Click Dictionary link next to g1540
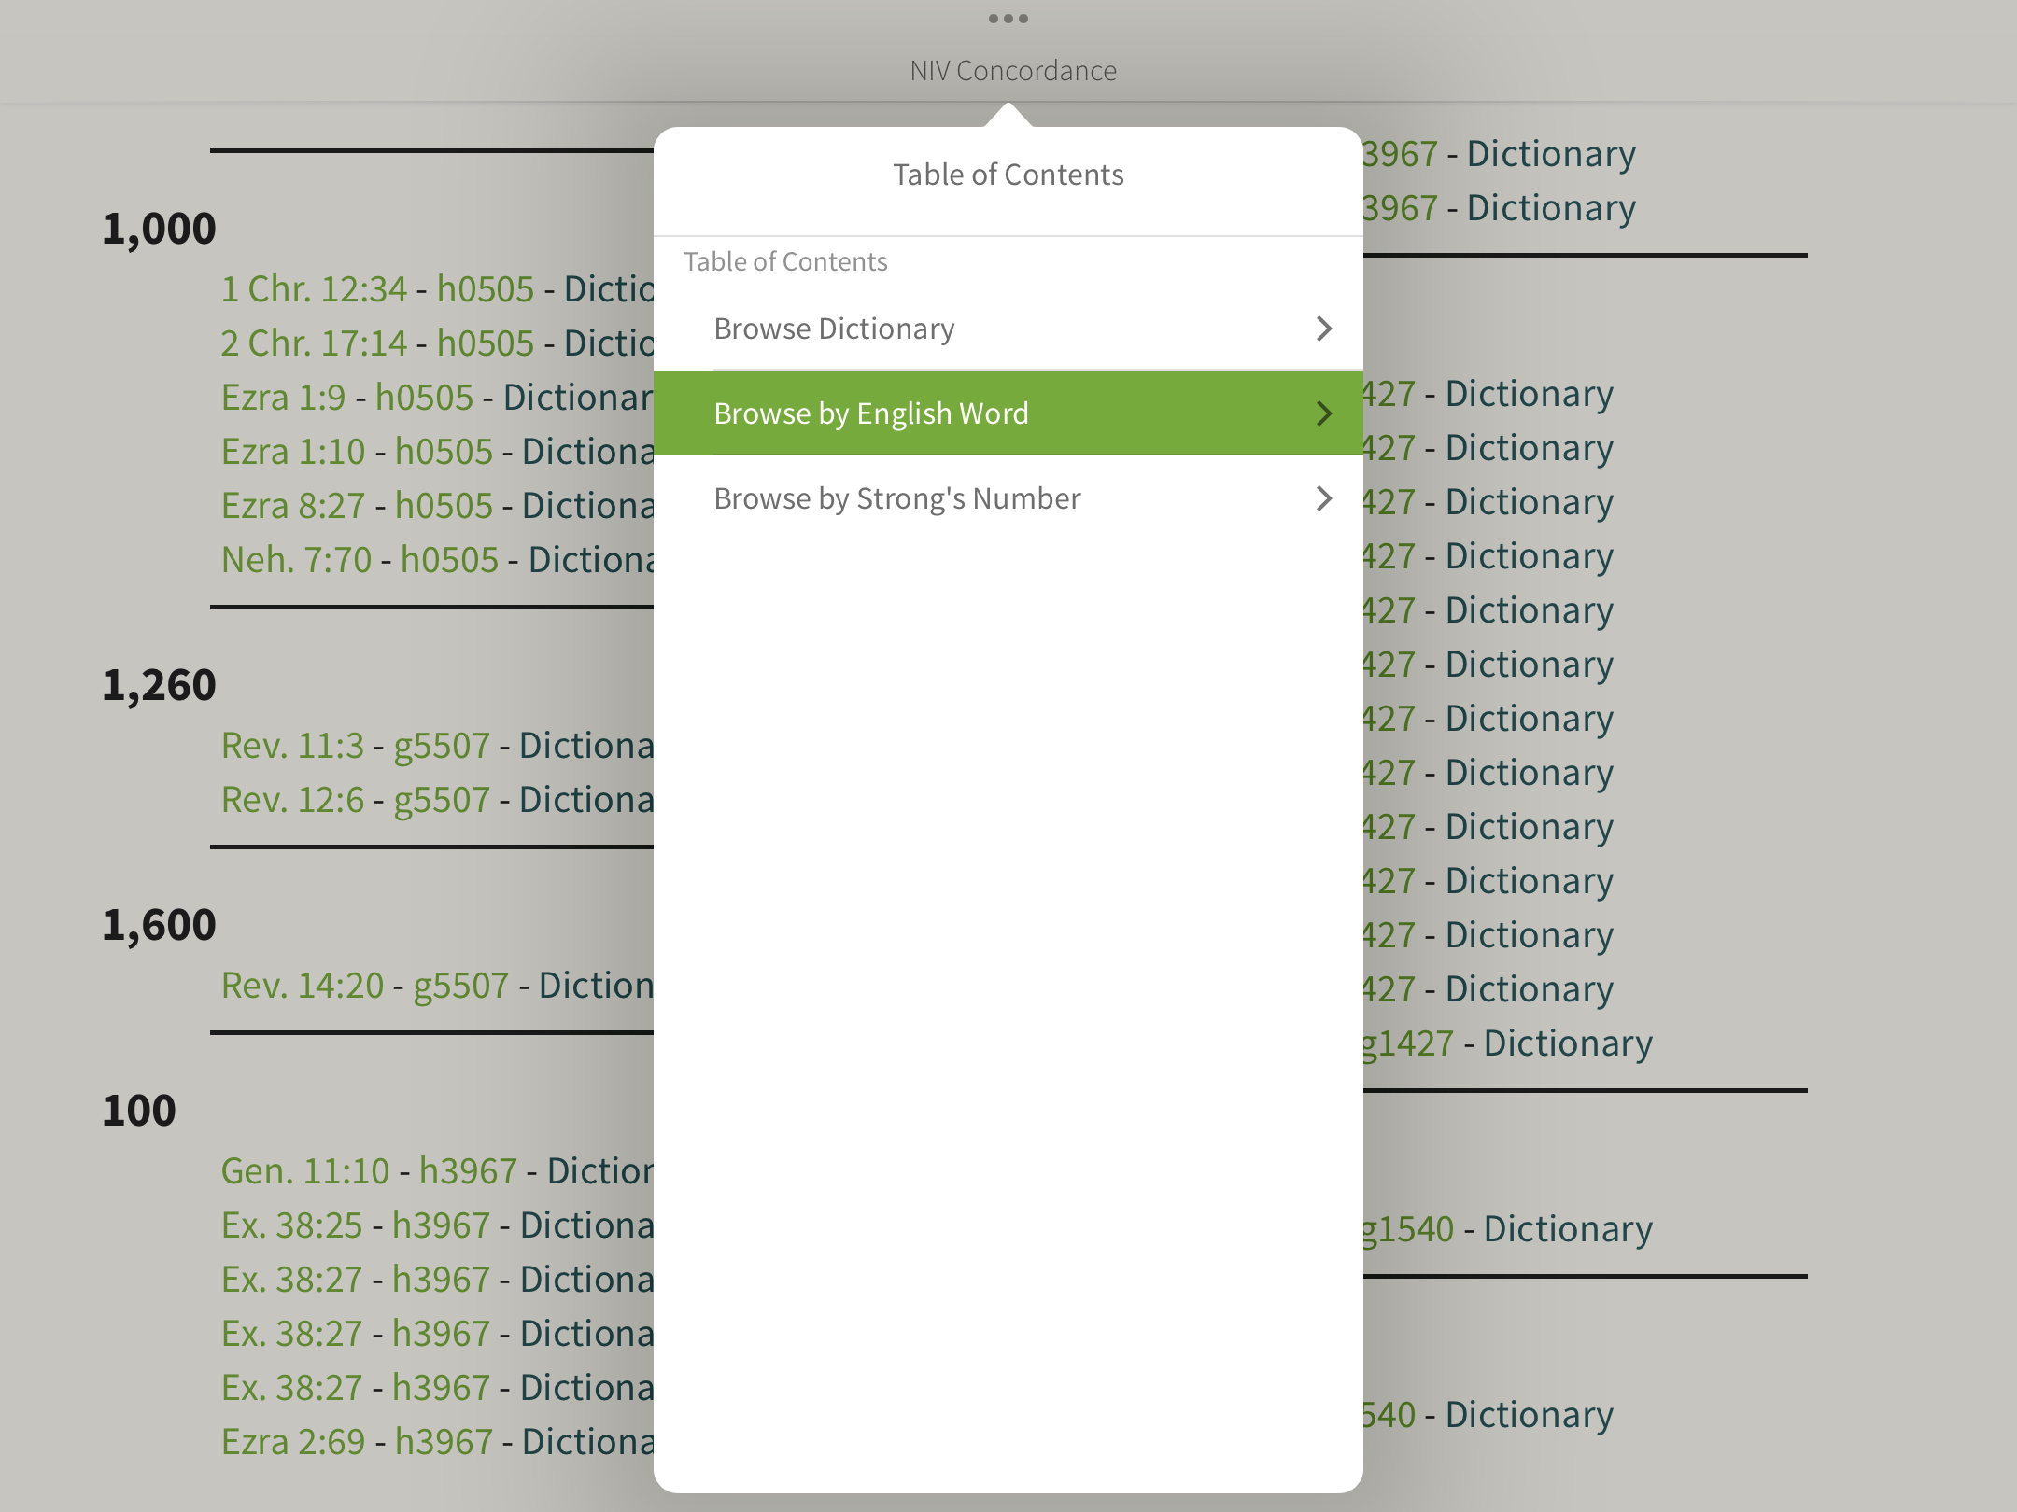2017x1512 pixels. point(1568,1229)
